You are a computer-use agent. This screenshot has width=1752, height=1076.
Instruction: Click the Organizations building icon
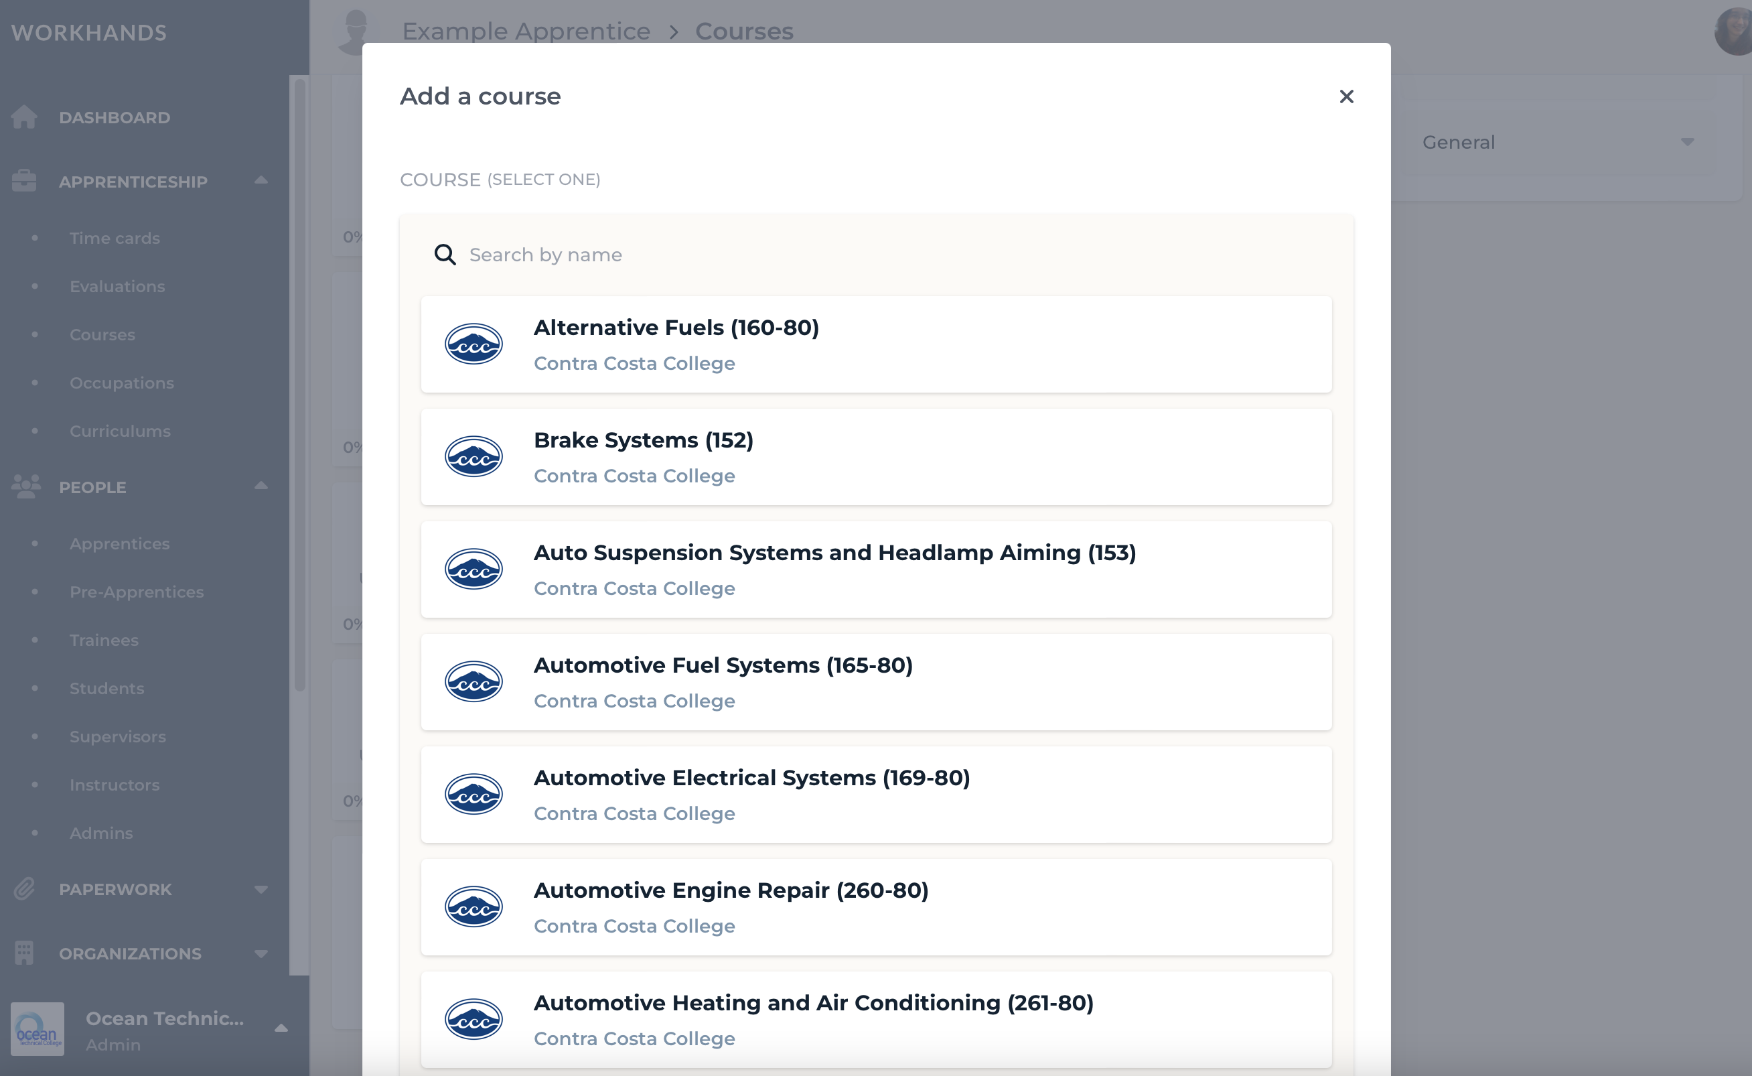coord(24,953)
